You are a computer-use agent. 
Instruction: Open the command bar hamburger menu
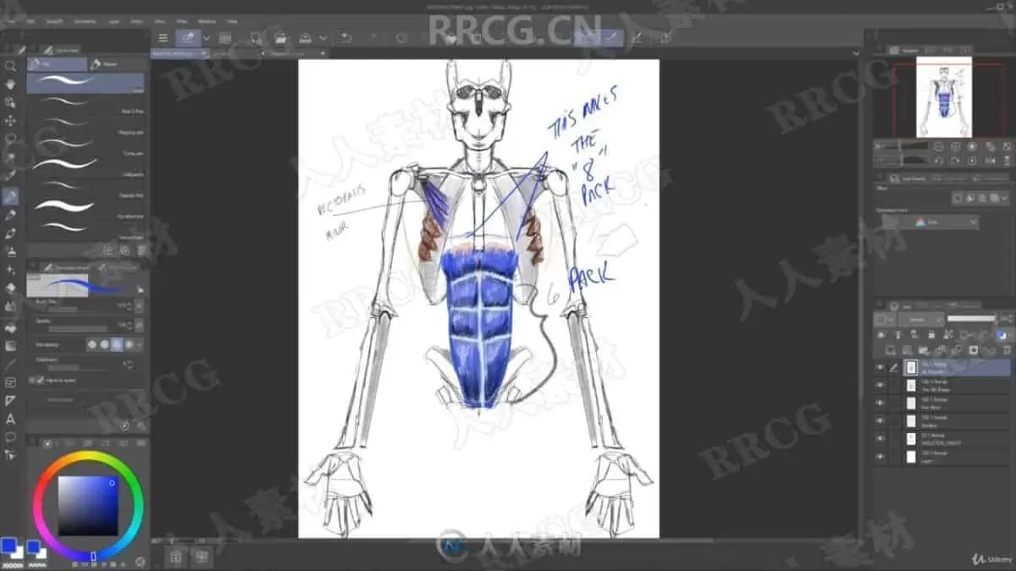tap(163, 37)
